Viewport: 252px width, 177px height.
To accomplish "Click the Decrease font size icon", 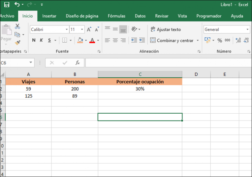I will coord(97,29).
